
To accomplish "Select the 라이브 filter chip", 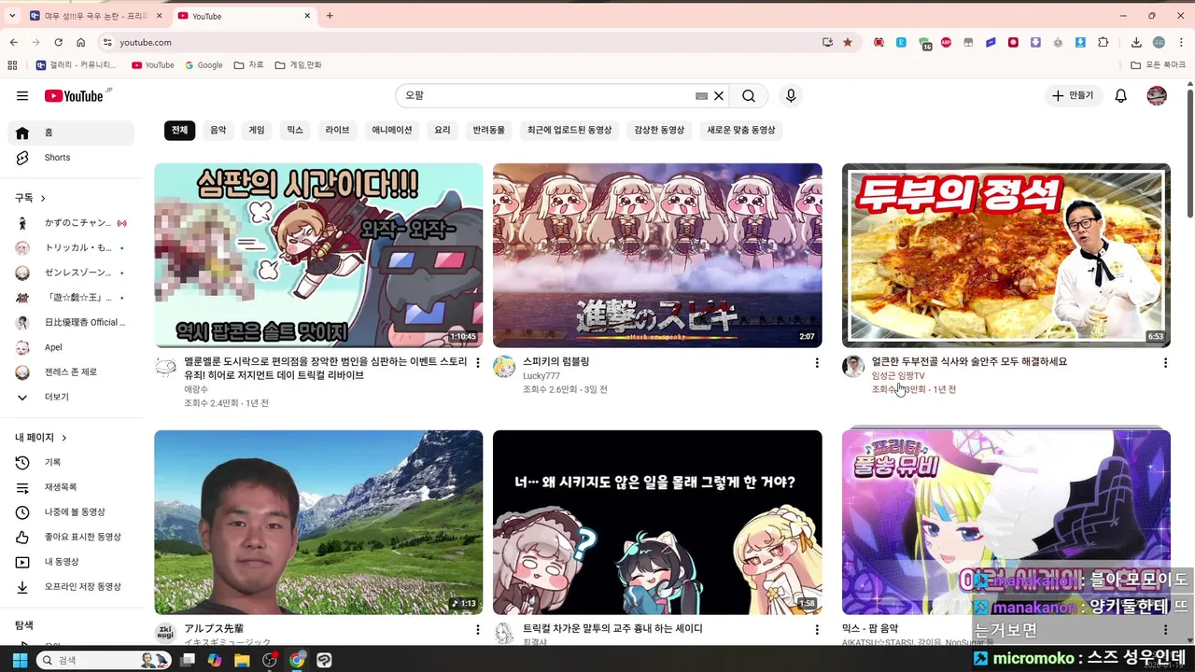I will coord(338,131).
